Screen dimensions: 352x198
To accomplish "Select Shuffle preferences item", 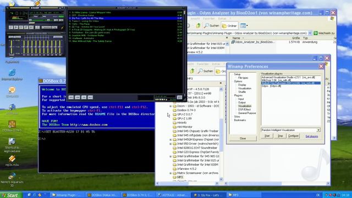I will click(x=242, y=92).
